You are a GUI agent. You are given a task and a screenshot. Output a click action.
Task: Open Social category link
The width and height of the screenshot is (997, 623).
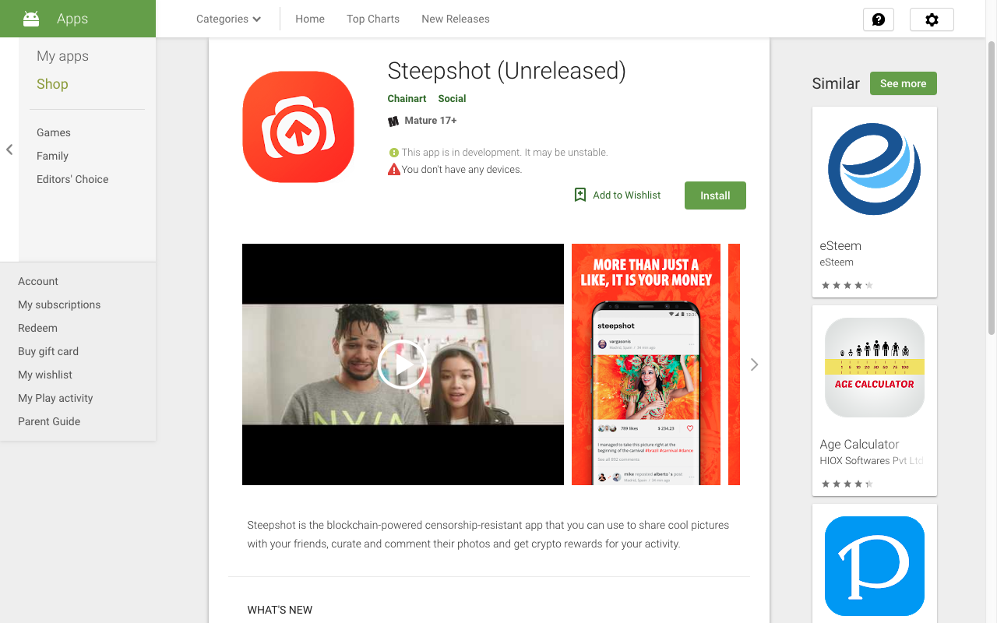[x=452, y=99]
